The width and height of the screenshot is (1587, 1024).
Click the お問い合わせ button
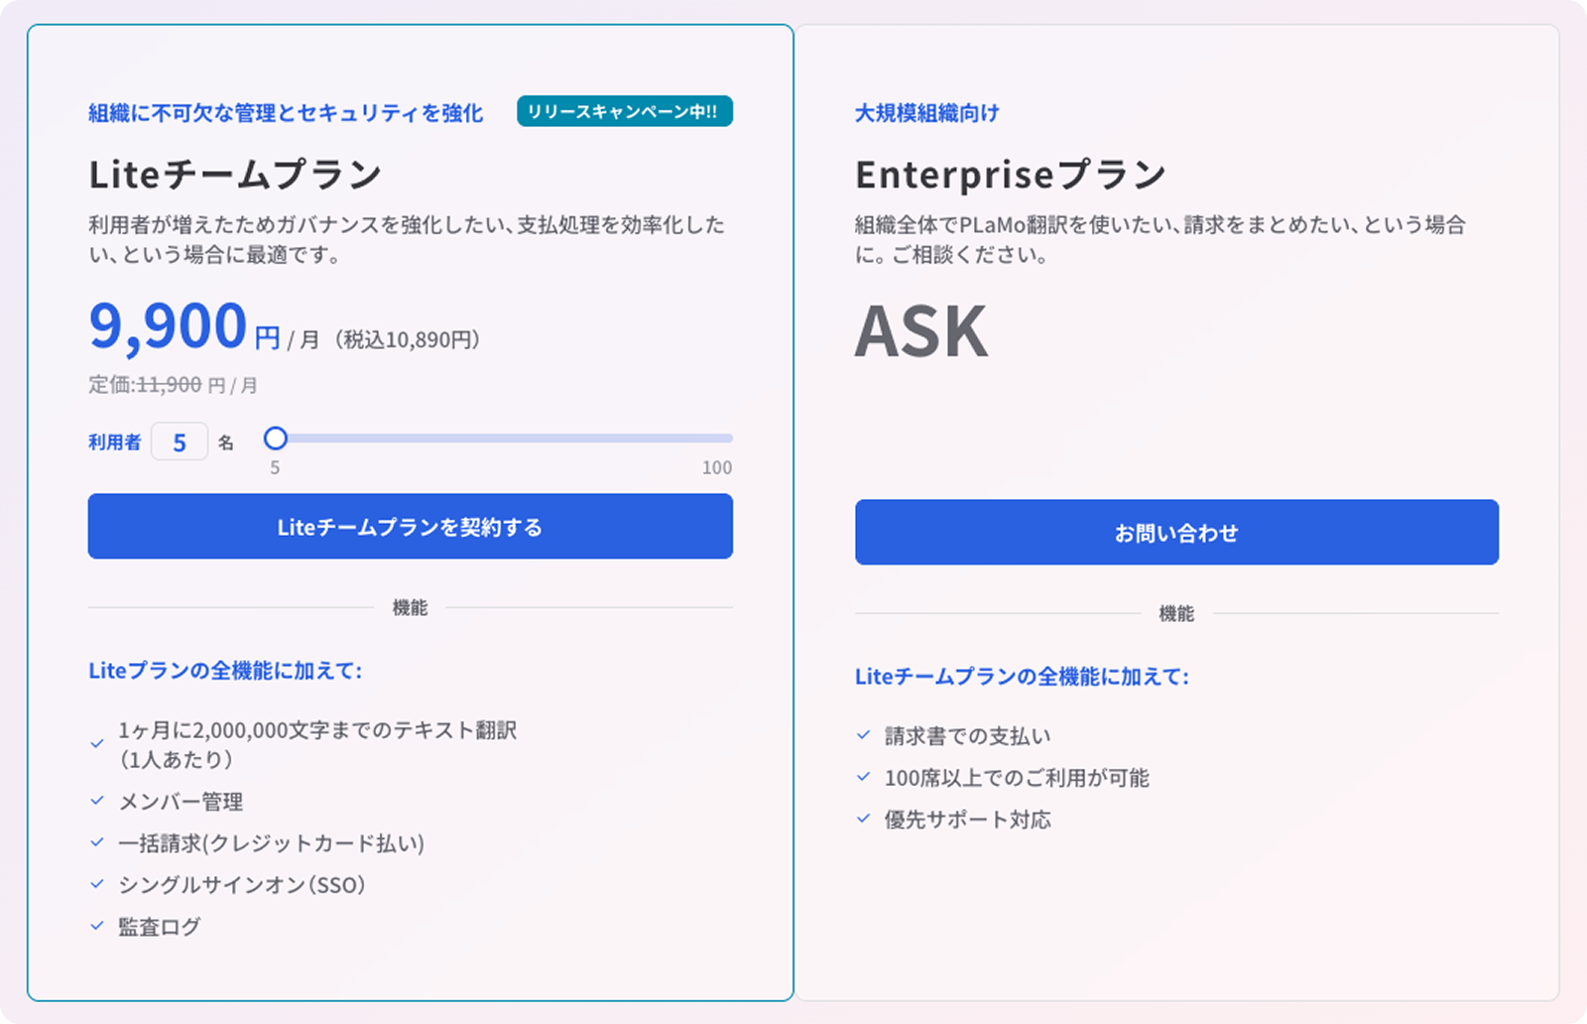(x=1176, y=533)
